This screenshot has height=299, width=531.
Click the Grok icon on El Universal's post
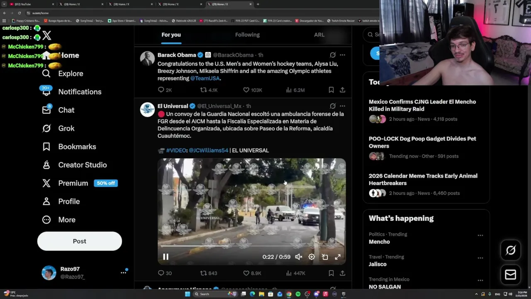[333, 106]
